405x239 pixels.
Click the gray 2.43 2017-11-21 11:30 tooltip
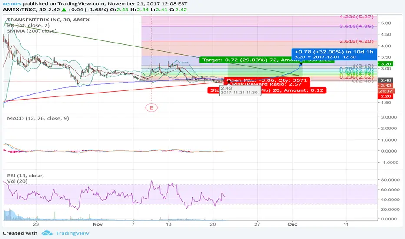click(240, 90)
